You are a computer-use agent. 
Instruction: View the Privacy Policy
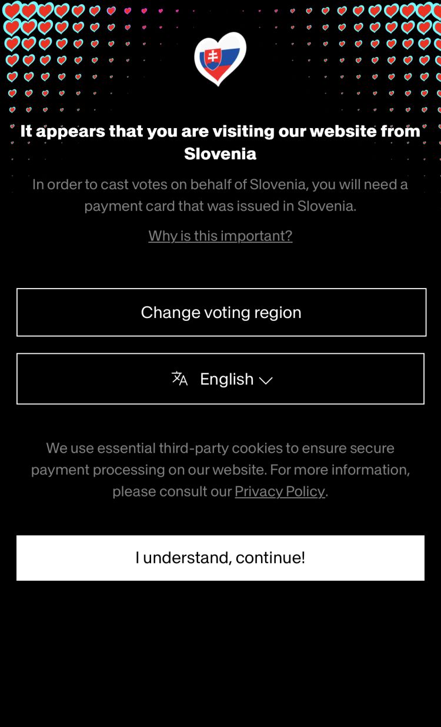[280, 491]
